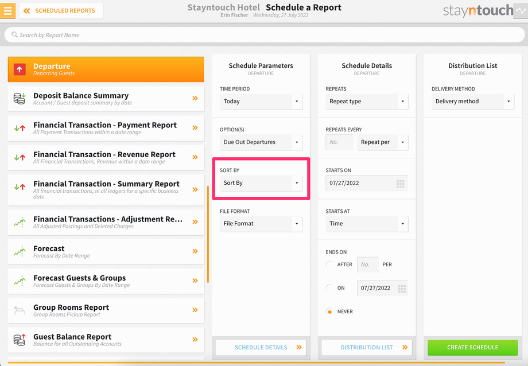Open Payment Report with its chevron
Screen dimensions: 528x366
pos(195,127)
